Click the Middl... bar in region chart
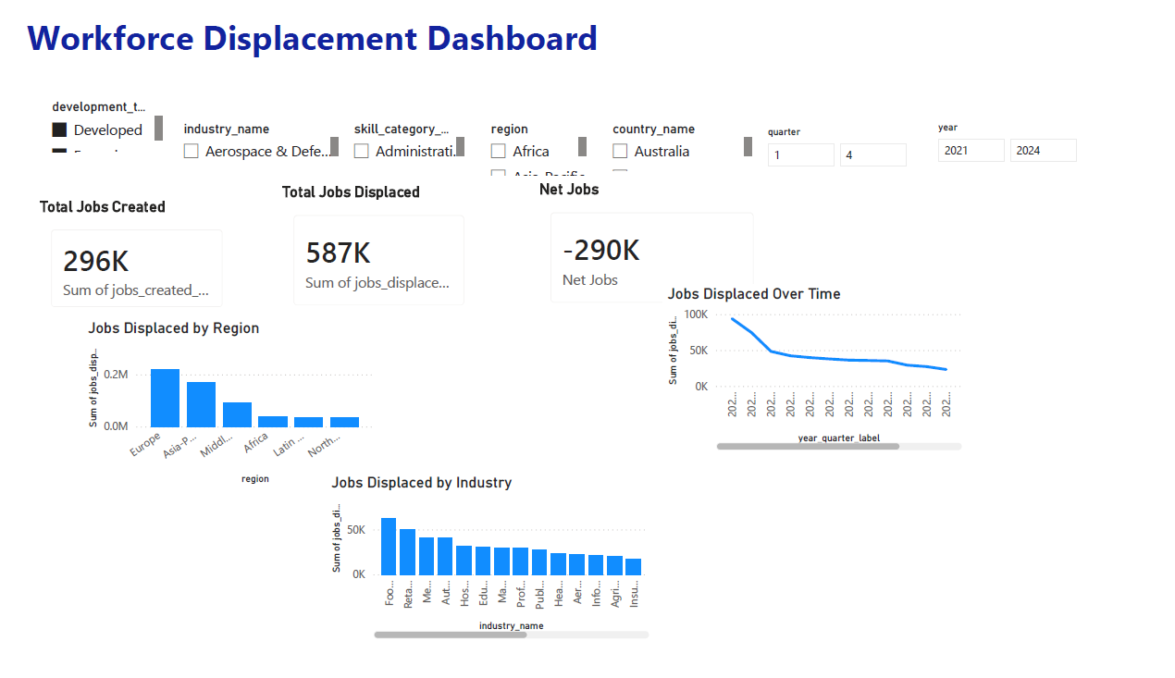This screenshot has height=678, width=1175. (x=237, y=414)
